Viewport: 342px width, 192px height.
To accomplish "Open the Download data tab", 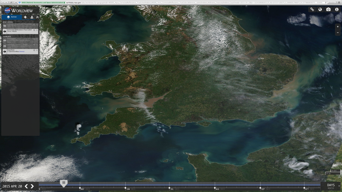I will [x=32, y=17].
